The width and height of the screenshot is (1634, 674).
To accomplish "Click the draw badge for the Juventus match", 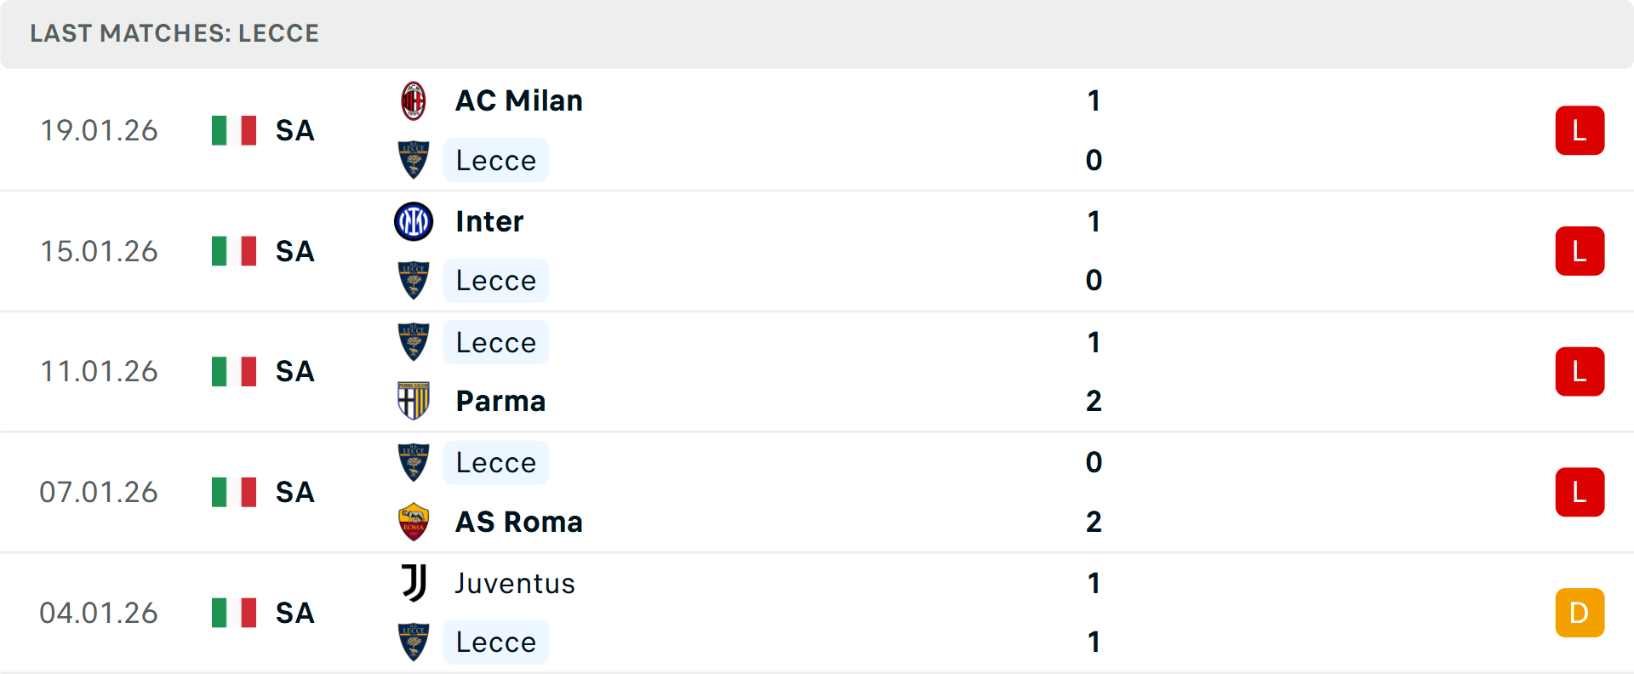I will (x=1580, y=613).
